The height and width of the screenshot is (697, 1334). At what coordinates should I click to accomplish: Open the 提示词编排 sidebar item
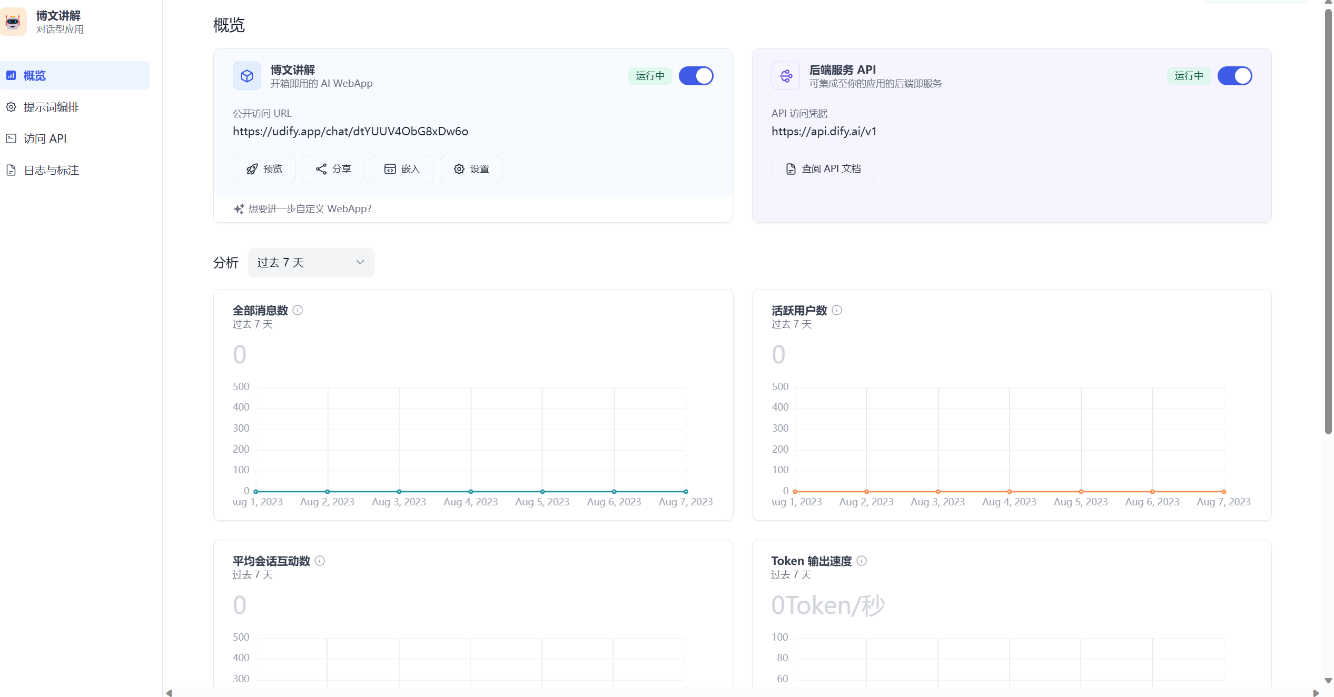(75, 107)
